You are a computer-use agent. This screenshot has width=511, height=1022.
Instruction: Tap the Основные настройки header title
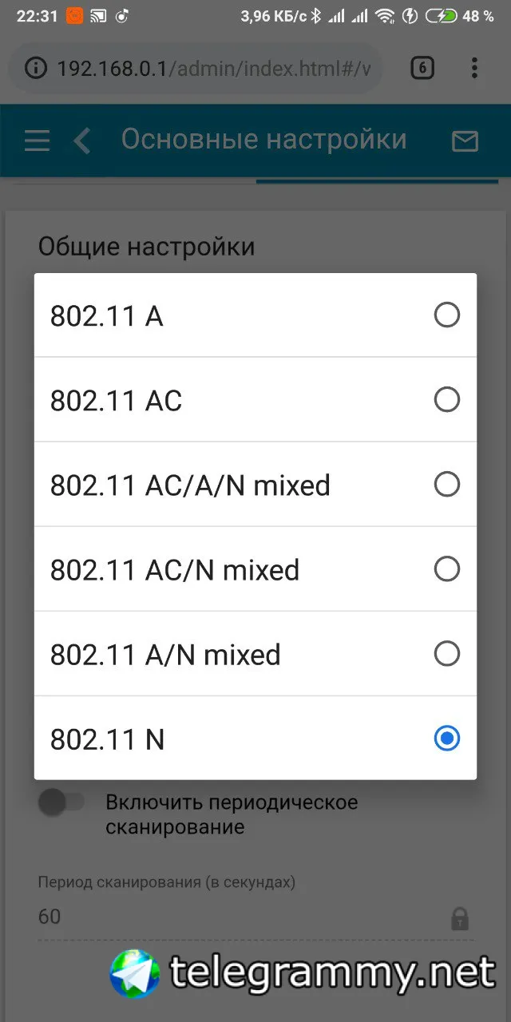263,140
